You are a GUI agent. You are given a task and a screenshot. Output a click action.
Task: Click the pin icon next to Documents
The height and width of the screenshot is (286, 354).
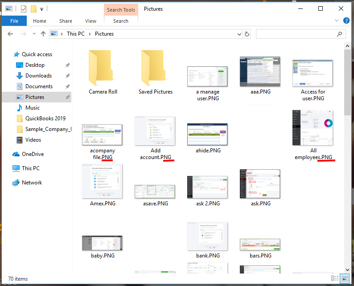(67, 86)
